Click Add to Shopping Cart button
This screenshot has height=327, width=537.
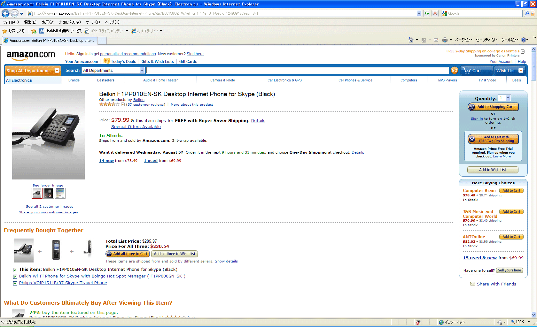[x=493, y=107]
